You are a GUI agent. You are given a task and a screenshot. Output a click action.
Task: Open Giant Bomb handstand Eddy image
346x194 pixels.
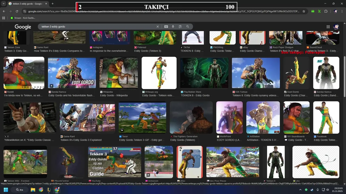(297, 73)
